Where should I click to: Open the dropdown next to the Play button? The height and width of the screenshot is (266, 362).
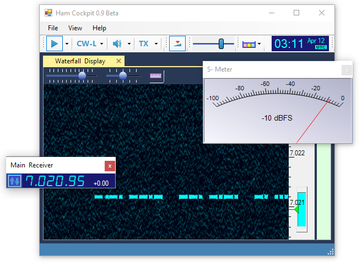pos(67,44)
